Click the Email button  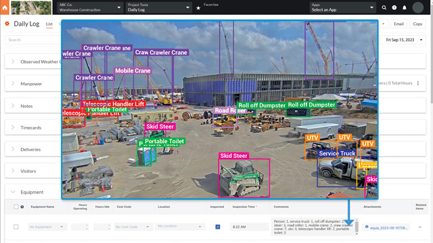pyautogui.click(x=398, y=24)
